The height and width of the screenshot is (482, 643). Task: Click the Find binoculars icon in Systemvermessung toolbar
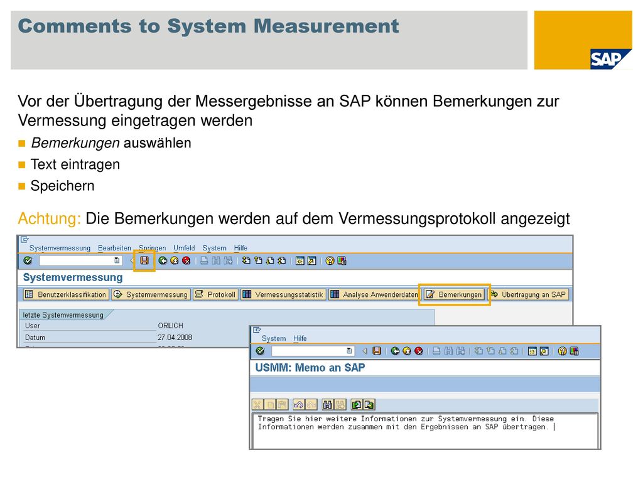[x=216, y=260]
